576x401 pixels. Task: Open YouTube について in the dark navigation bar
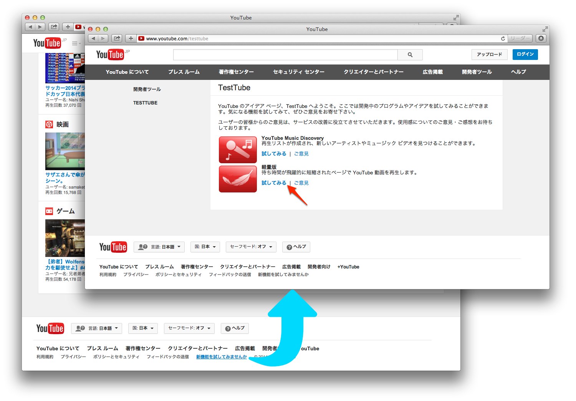[127, 72]
